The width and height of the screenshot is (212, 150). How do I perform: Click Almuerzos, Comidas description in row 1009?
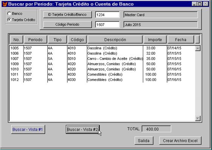click(x=111, y=64)
